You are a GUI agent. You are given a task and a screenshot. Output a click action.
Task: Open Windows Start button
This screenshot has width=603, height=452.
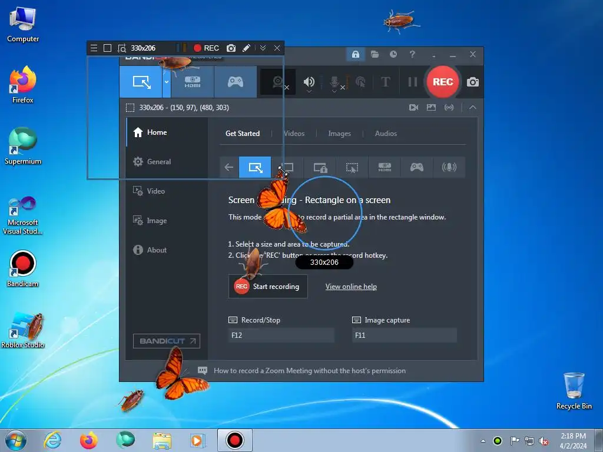click(x=16, y=440)
